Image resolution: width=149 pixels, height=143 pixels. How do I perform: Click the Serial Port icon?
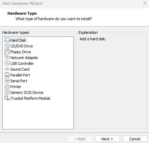tap(7, 81)
